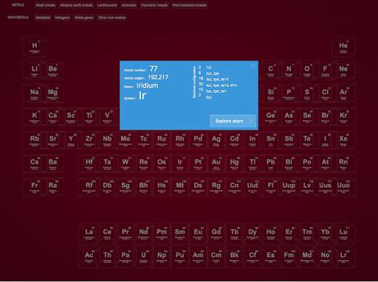
Task: Select the Lithium (Li) element tile
Action: (35, 70)
